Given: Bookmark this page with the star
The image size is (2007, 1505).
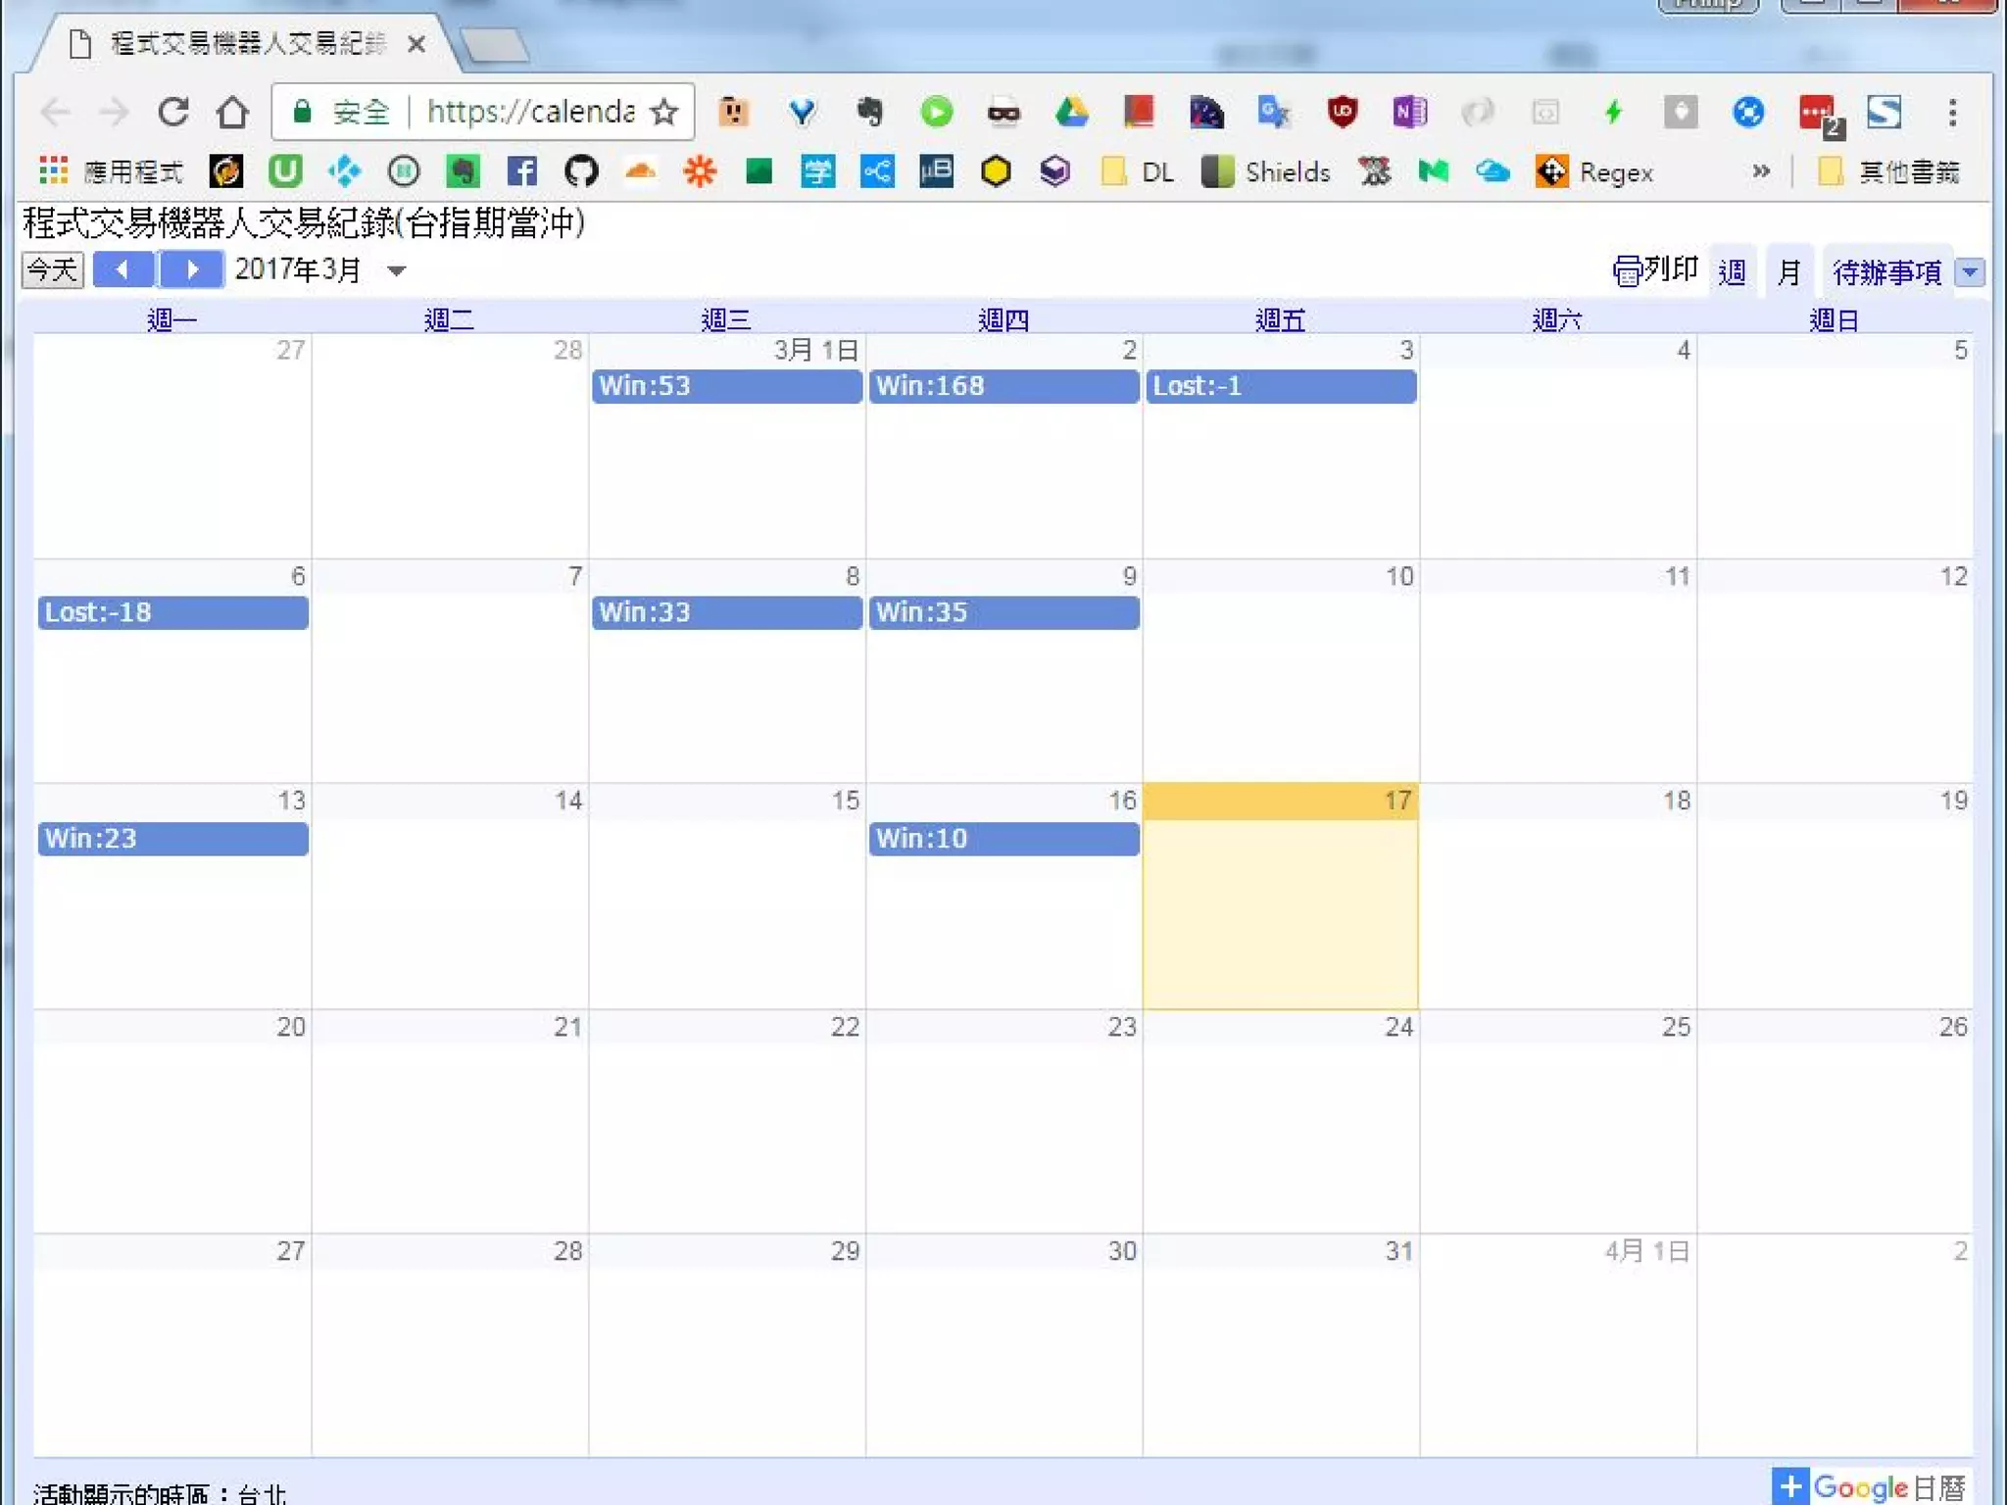Looking at the screenshot, I should coord(664,112).
